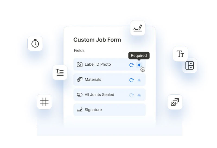217x148 pixels.
Task: Click the floating timer clock icon tile
Action: [x=35, y=43]
